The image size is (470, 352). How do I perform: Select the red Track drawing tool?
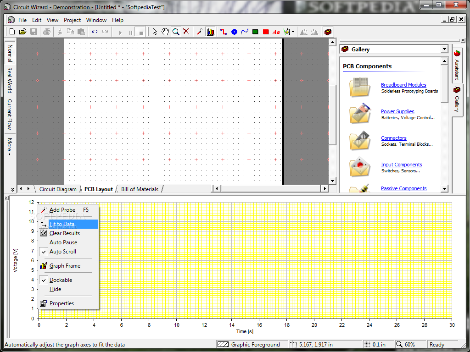coord(224,32)
